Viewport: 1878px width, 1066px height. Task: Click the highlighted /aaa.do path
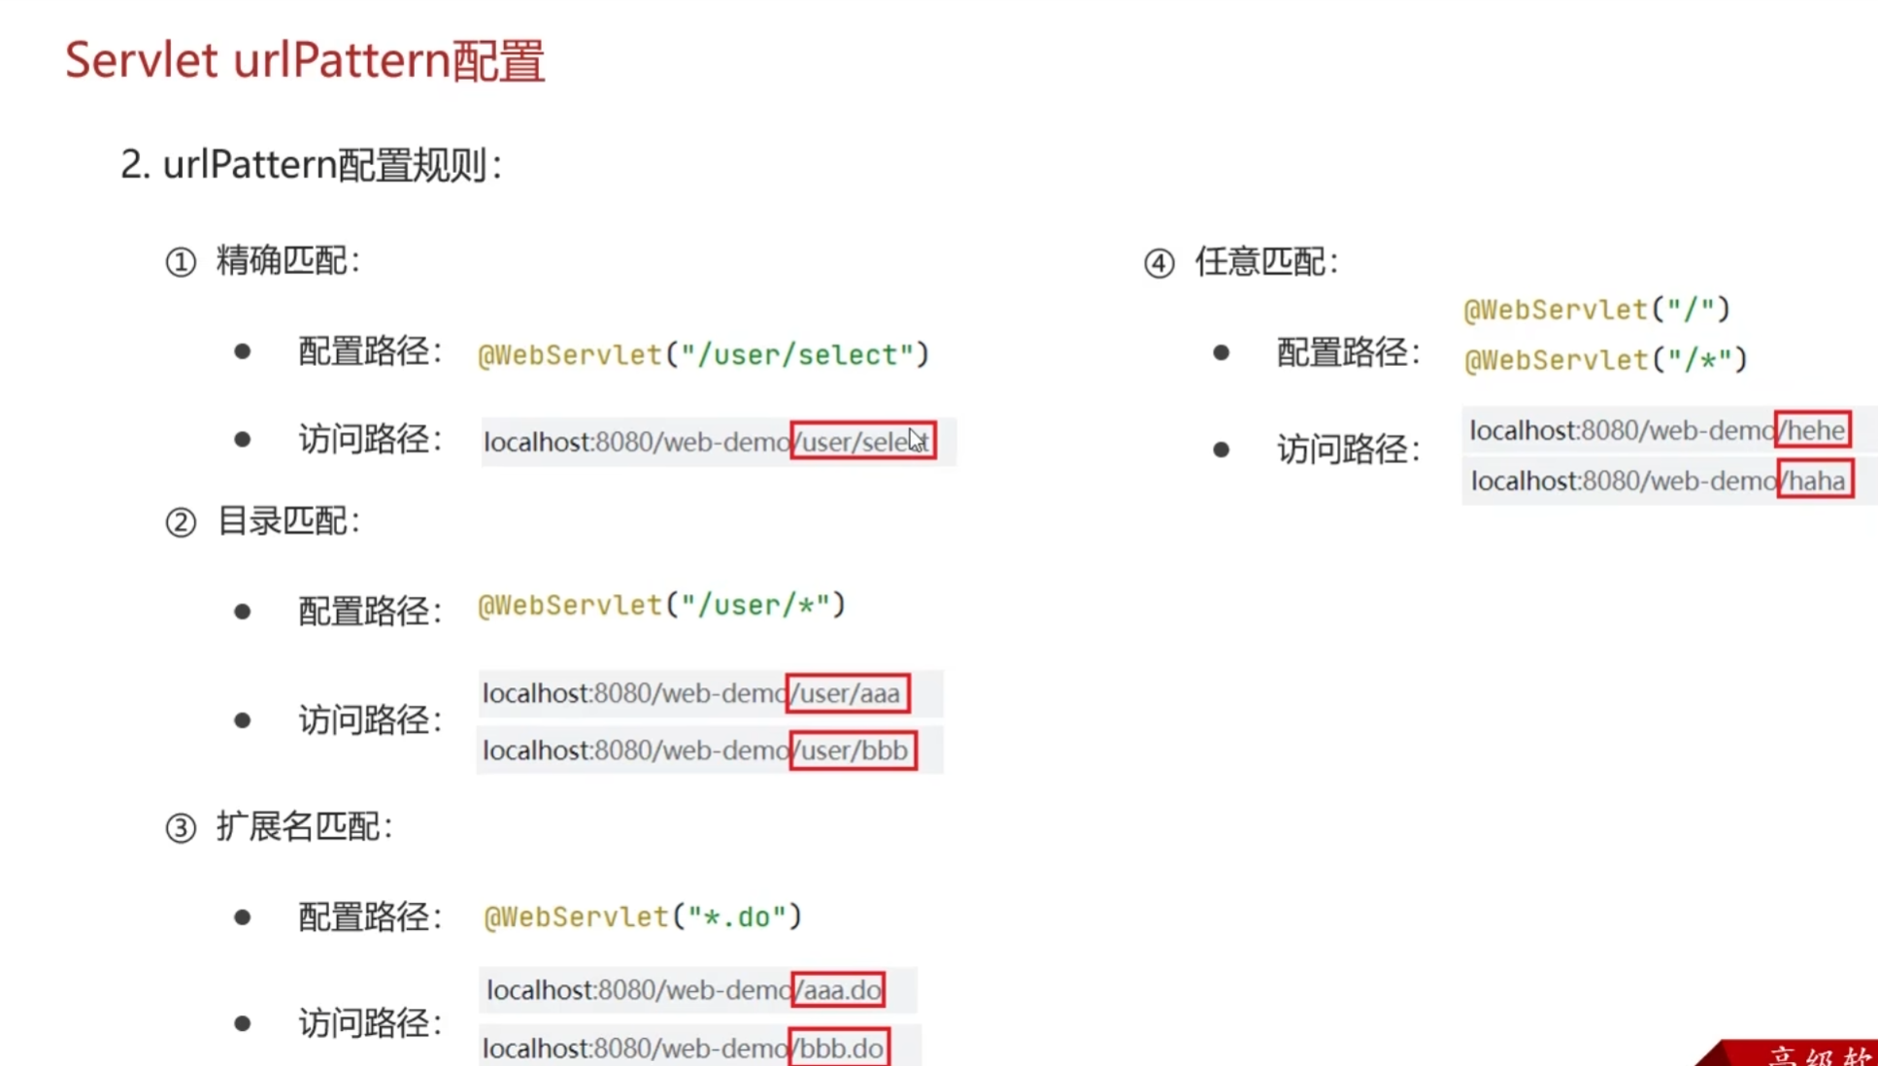click(x=838, y=989)
